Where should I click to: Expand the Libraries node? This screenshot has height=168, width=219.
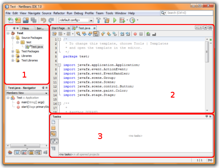[x=13, y=56]
